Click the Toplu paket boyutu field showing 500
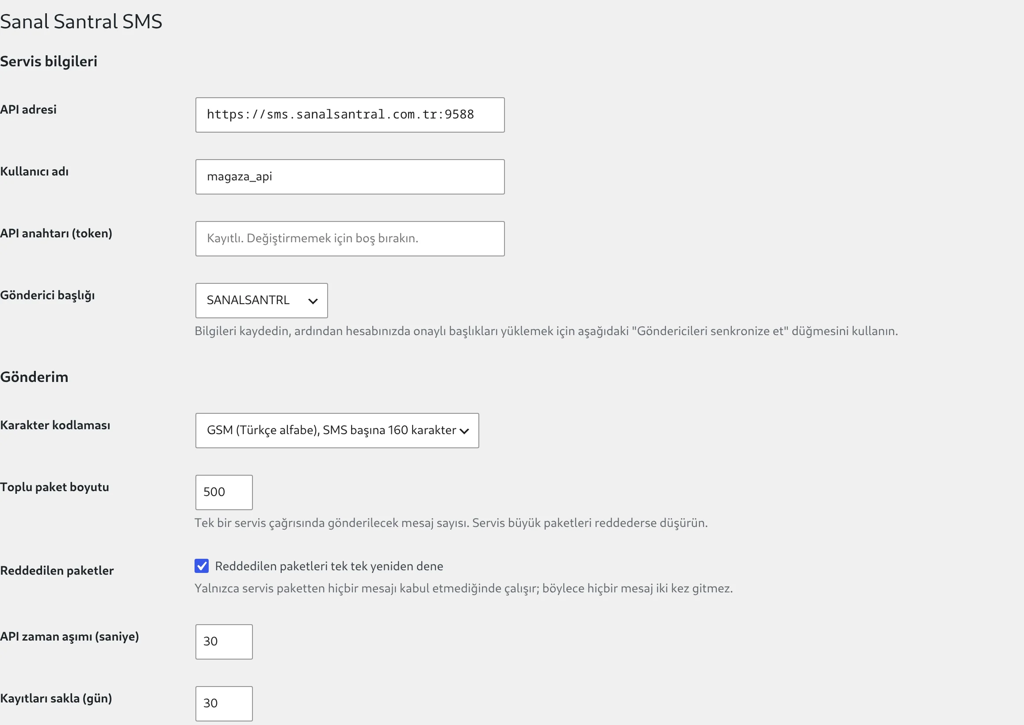The width and height of the screenshot is (1024, 725). pyautogui.click(x=224, y=492)
